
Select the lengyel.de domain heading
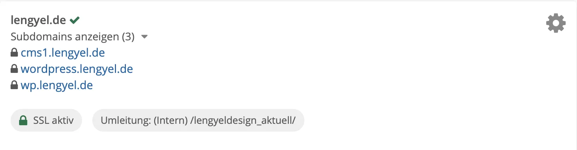(x=38, y=20)
